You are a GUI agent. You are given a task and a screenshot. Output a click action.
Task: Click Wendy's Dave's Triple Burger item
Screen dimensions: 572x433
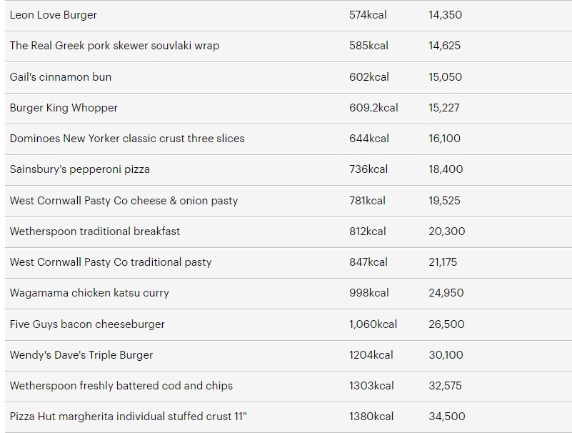click(81, 355)
